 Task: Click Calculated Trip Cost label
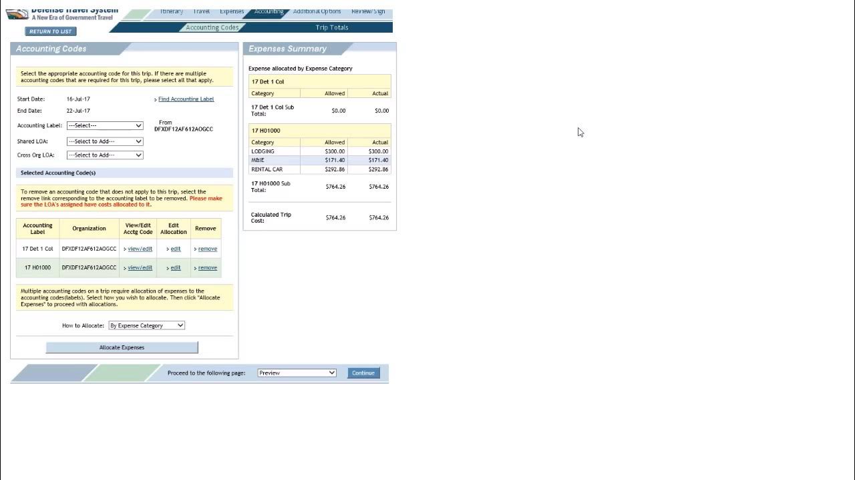point(271,218)
